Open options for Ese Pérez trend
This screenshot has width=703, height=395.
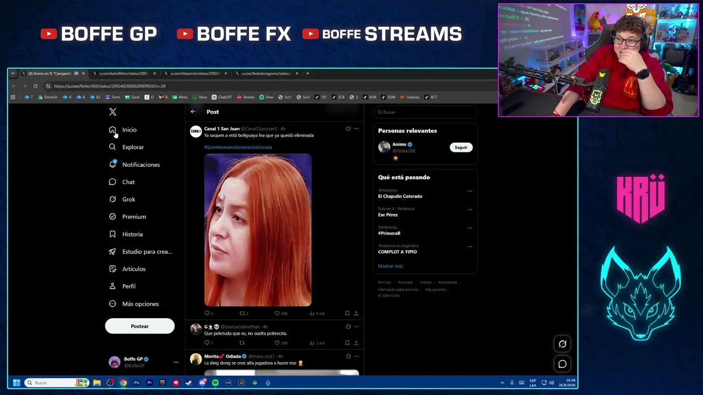point(470,210)
